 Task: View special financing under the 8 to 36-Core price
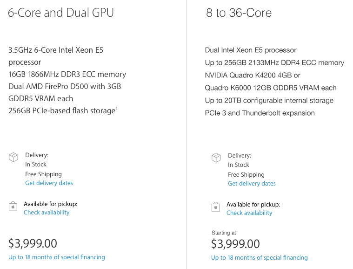pos(260,258)
